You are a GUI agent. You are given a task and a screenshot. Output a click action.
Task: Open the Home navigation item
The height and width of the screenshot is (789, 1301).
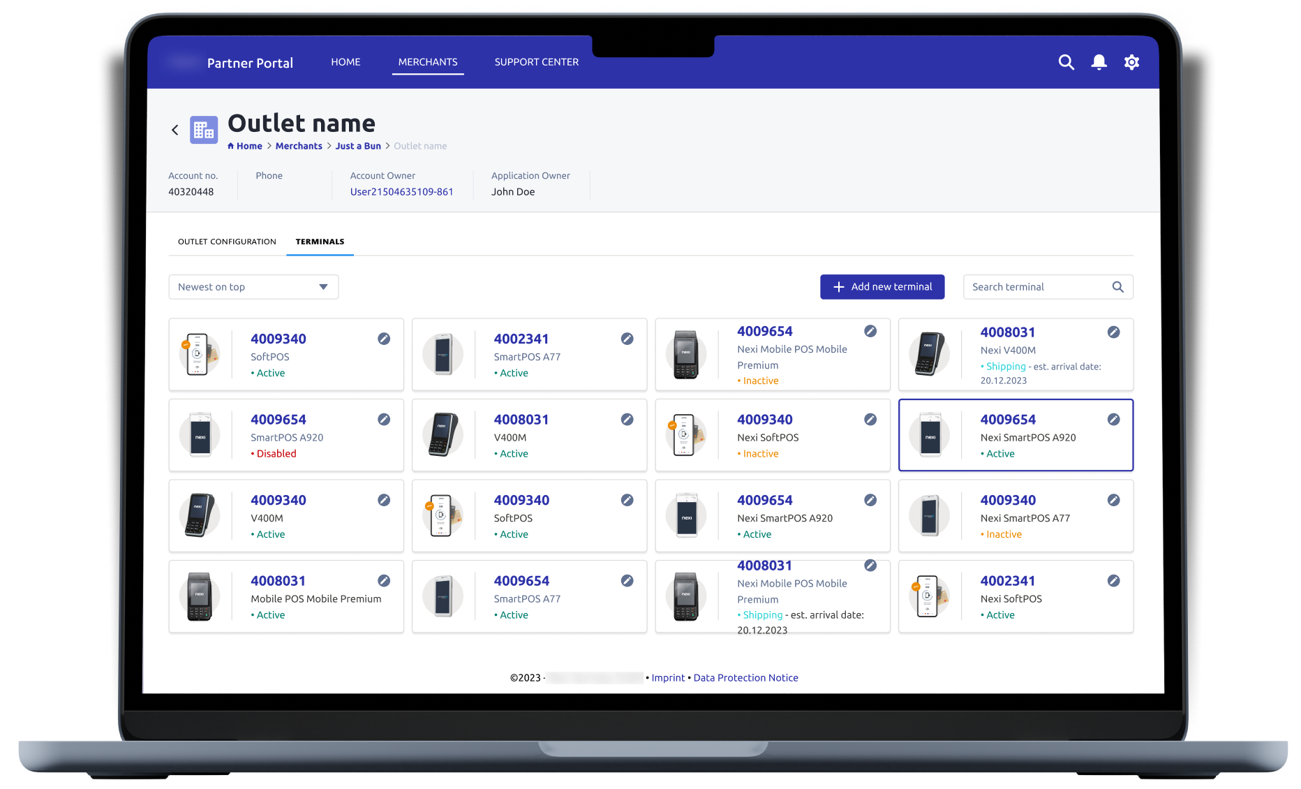pos(345,62)
